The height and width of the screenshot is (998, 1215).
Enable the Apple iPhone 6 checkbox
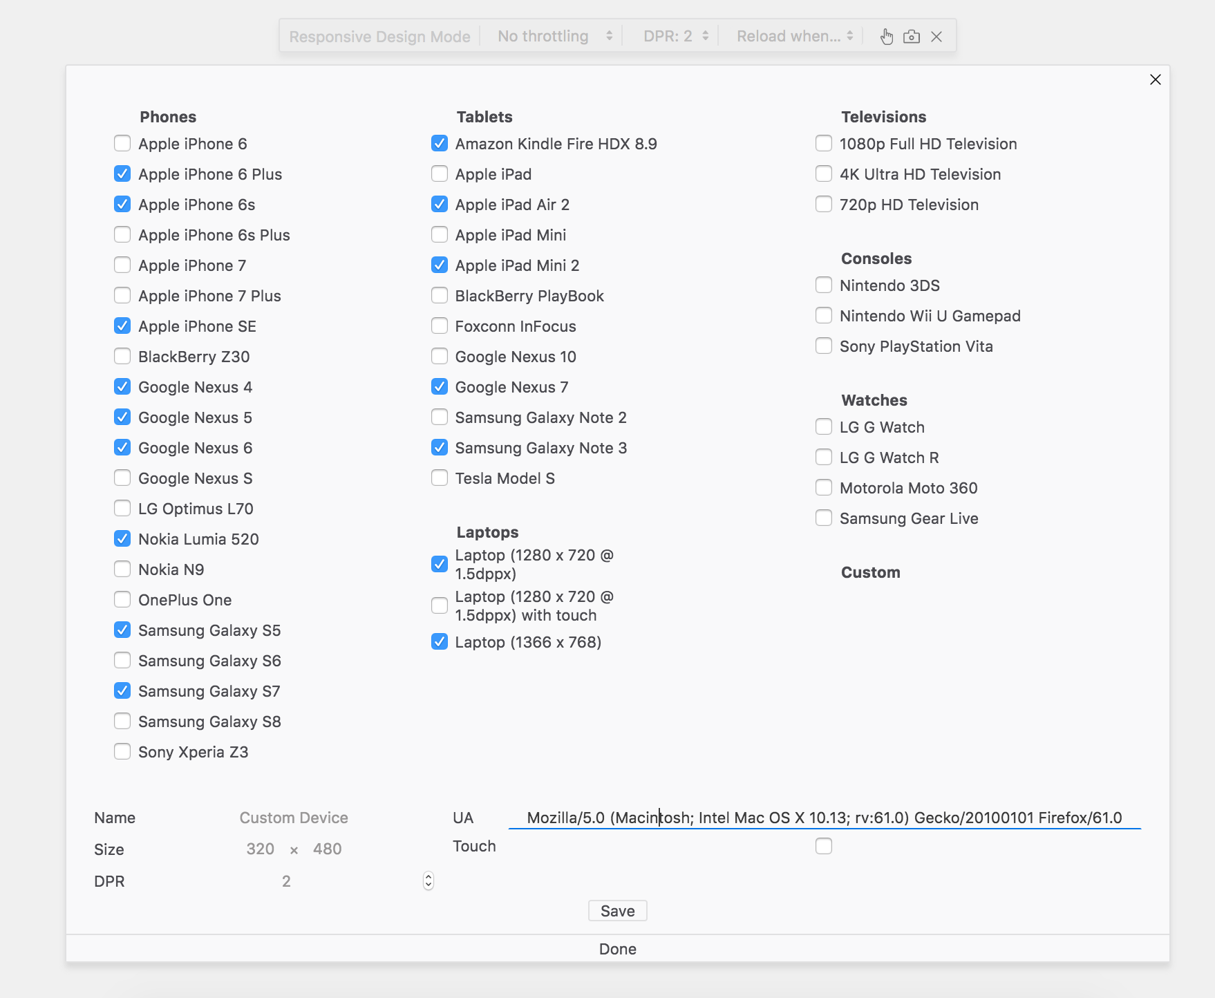pos(122,144)
